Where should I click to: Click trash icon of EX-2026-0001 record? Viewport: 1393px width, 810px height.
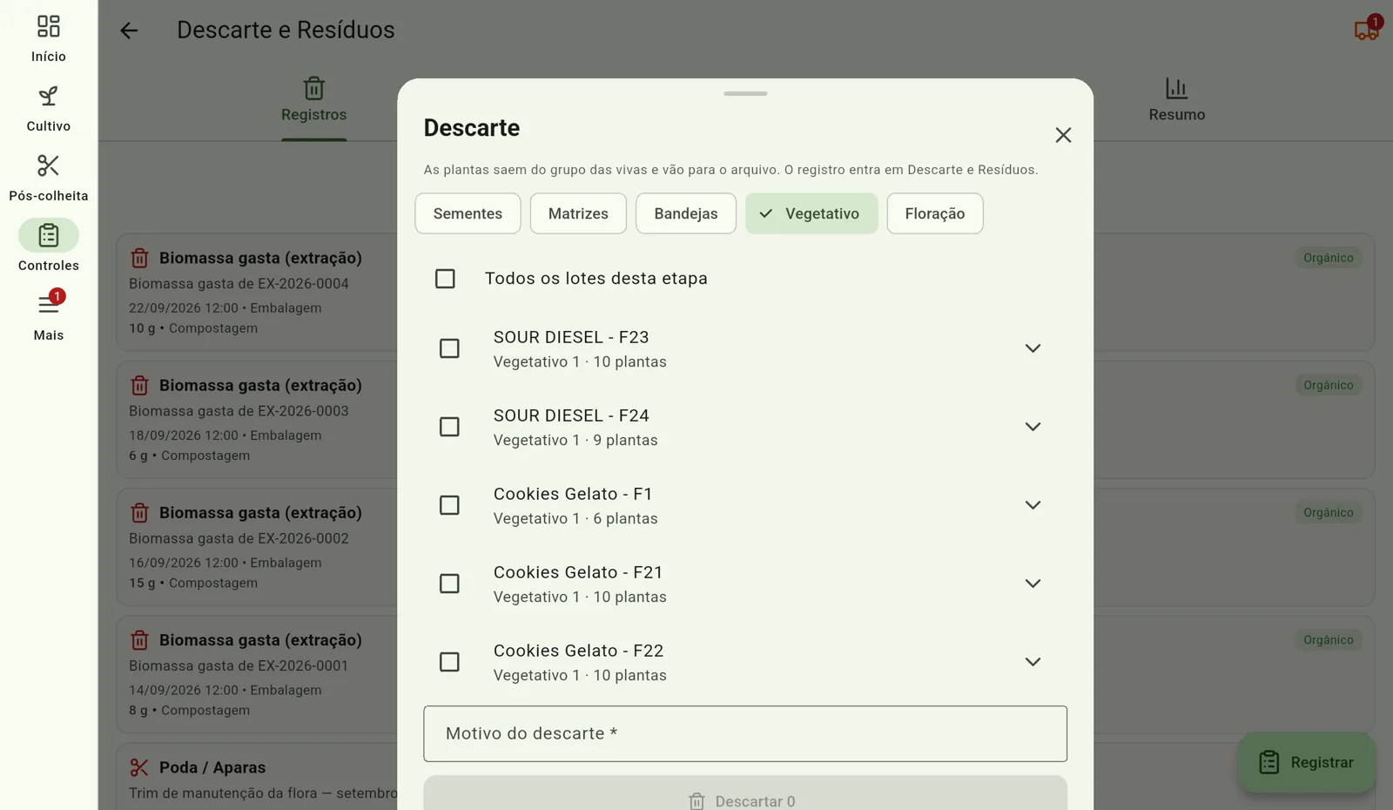pos(139,640)
